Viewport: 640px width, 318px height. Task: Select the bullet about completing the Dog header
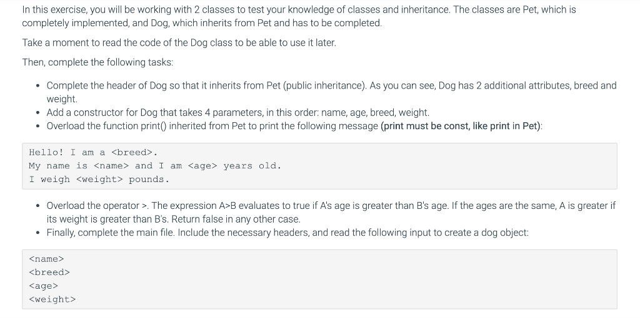pos(331,92)
